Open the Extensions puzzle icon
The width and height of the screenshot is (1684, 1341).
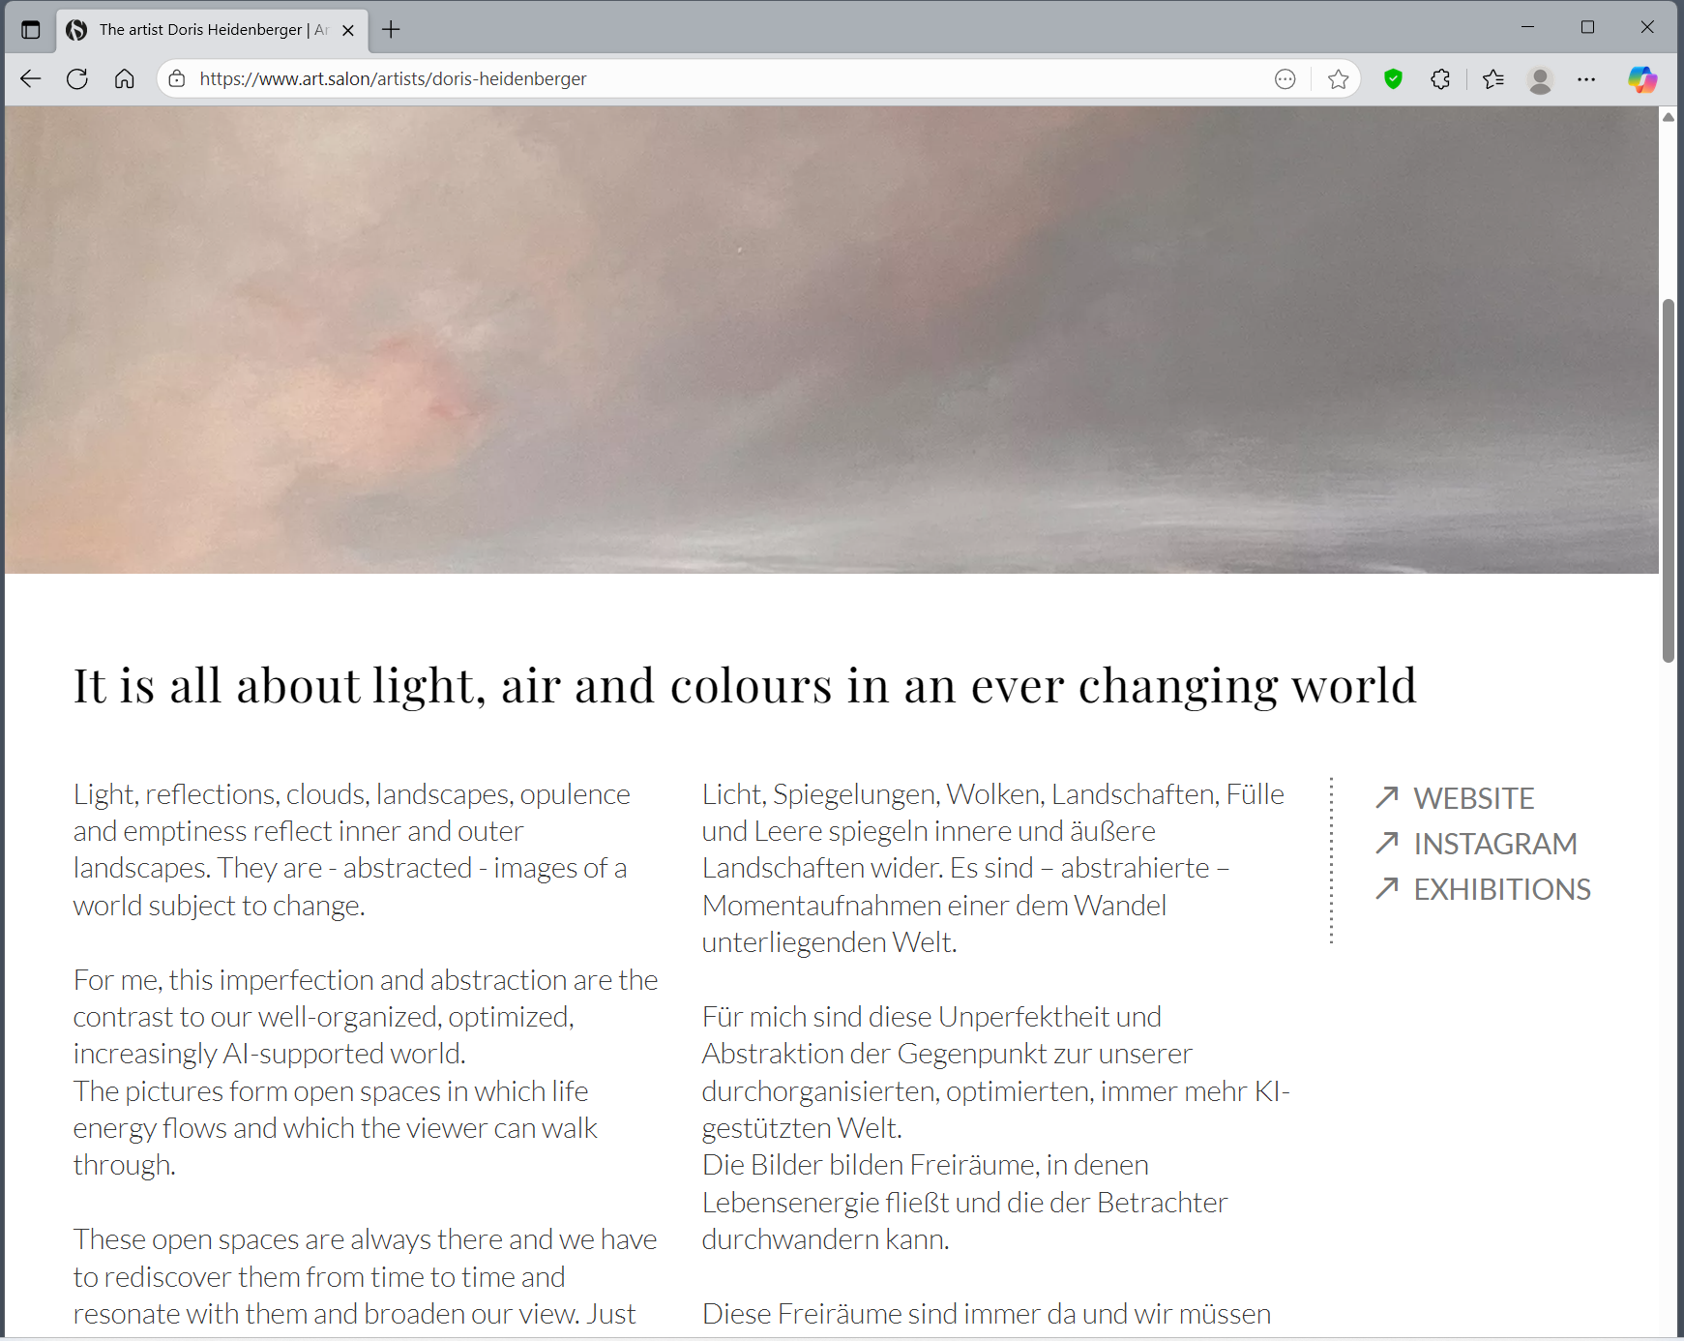[x=1440, y=79]
